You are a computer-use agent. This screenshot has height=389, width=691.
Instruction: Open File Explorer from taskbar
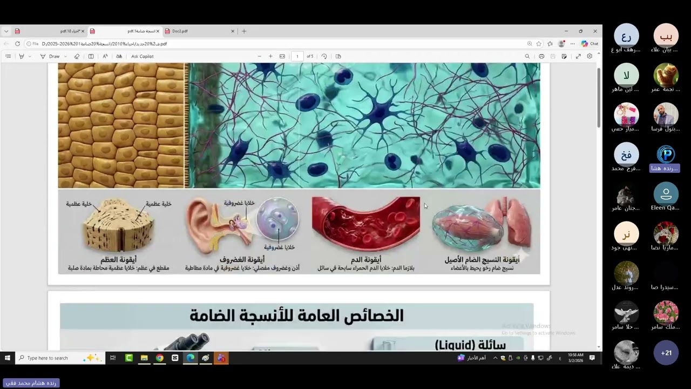(144, 358)
